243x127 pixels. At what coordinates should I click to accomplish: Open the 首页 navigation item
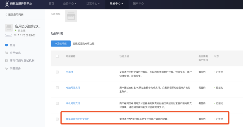51,4
